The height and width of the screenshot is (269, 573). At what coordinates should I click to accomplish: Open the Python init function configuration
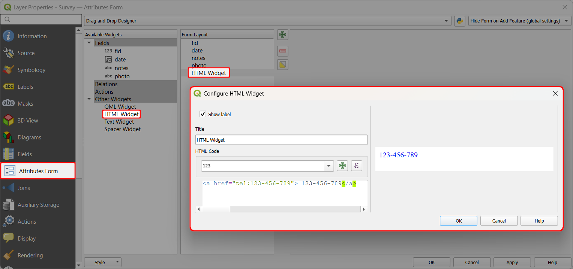point(459,21)
